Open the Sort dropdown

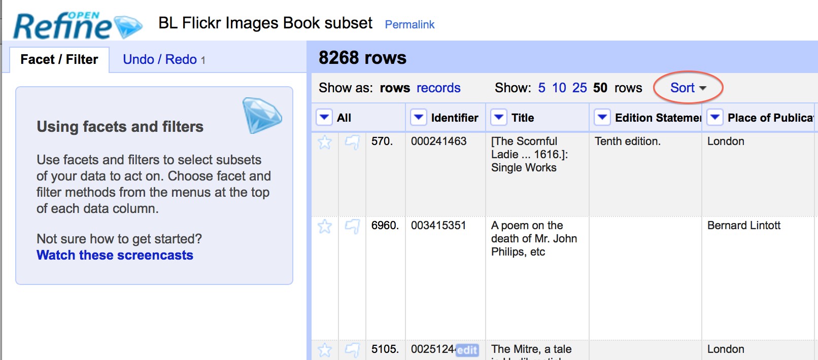click(688, 88)
